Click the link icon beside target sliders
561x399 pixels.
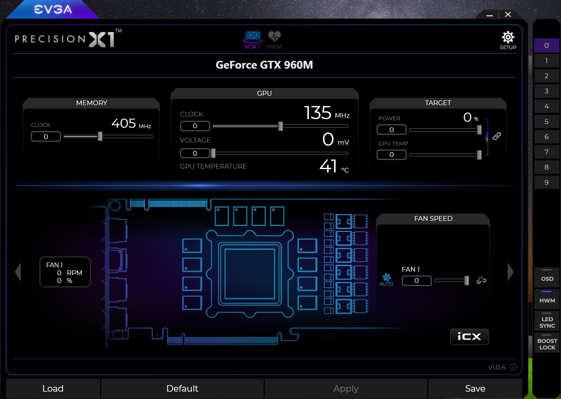click(497, 136)
